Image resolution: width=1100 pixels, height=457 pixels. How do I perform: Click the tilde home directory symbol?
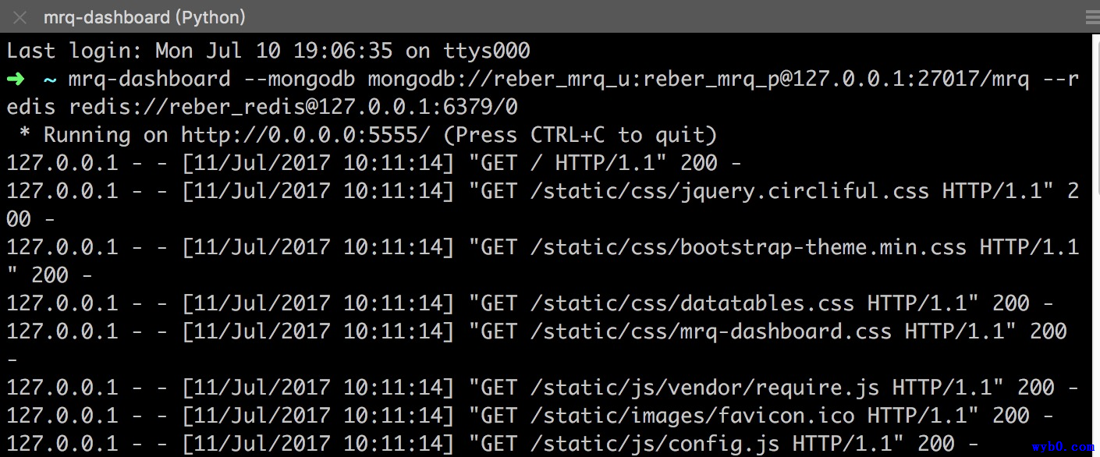pos(50,80)
